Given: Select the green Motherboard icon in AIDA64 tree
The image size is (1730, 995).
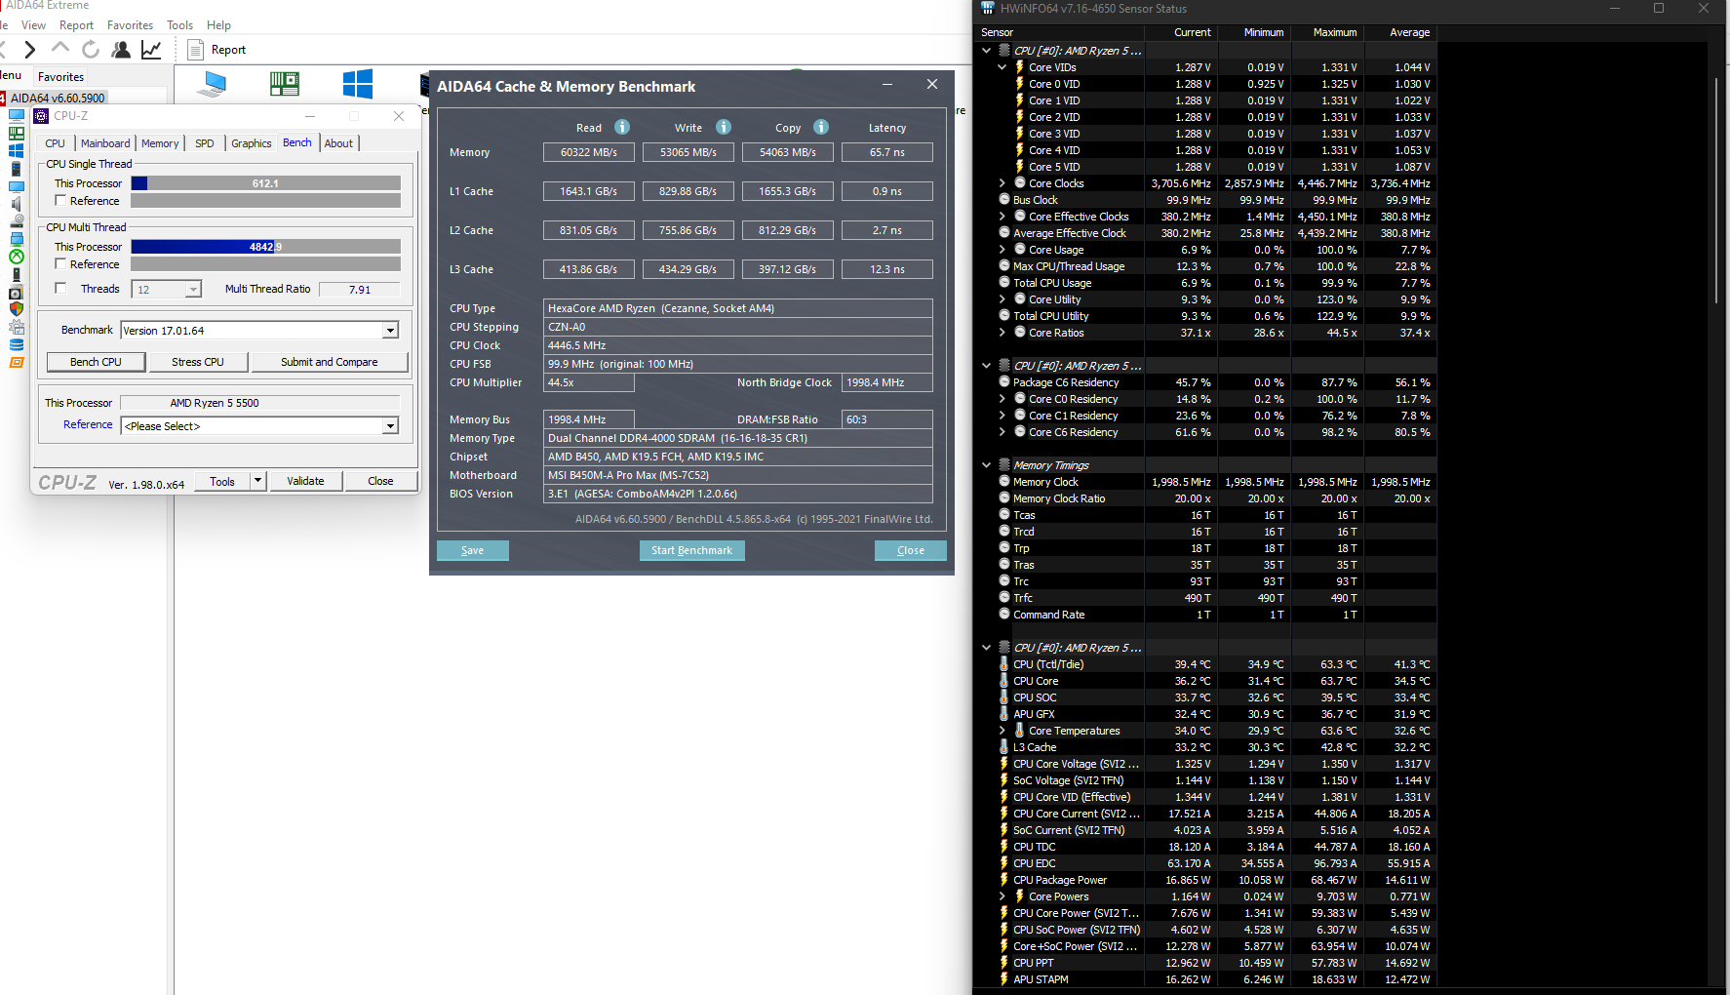Looking at the screenshot, I should [x=17, y=133].
